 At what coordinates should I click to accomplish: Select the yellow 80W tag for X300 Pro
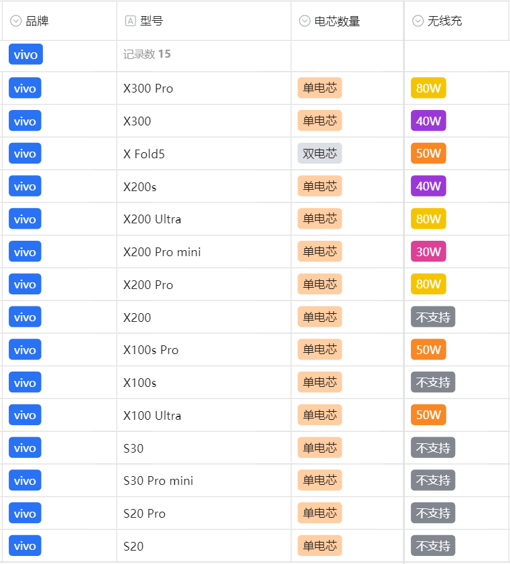(x=428, y=89)
